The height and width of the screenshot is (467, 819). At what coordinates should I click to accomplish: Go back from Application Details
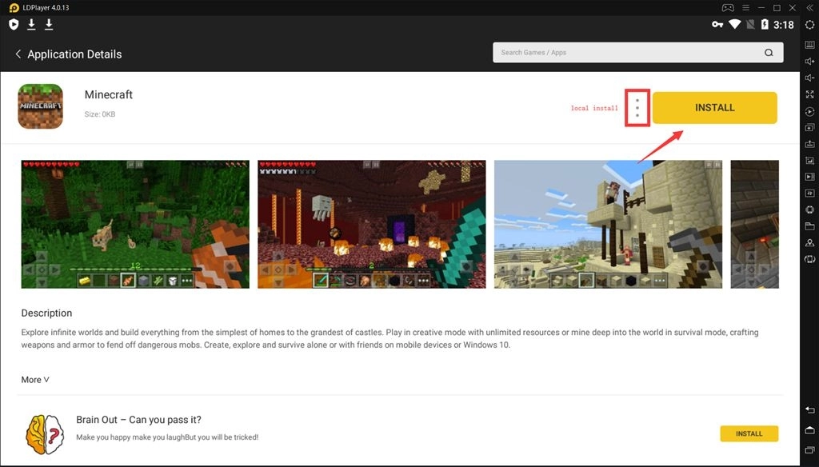tap(17, 54)
